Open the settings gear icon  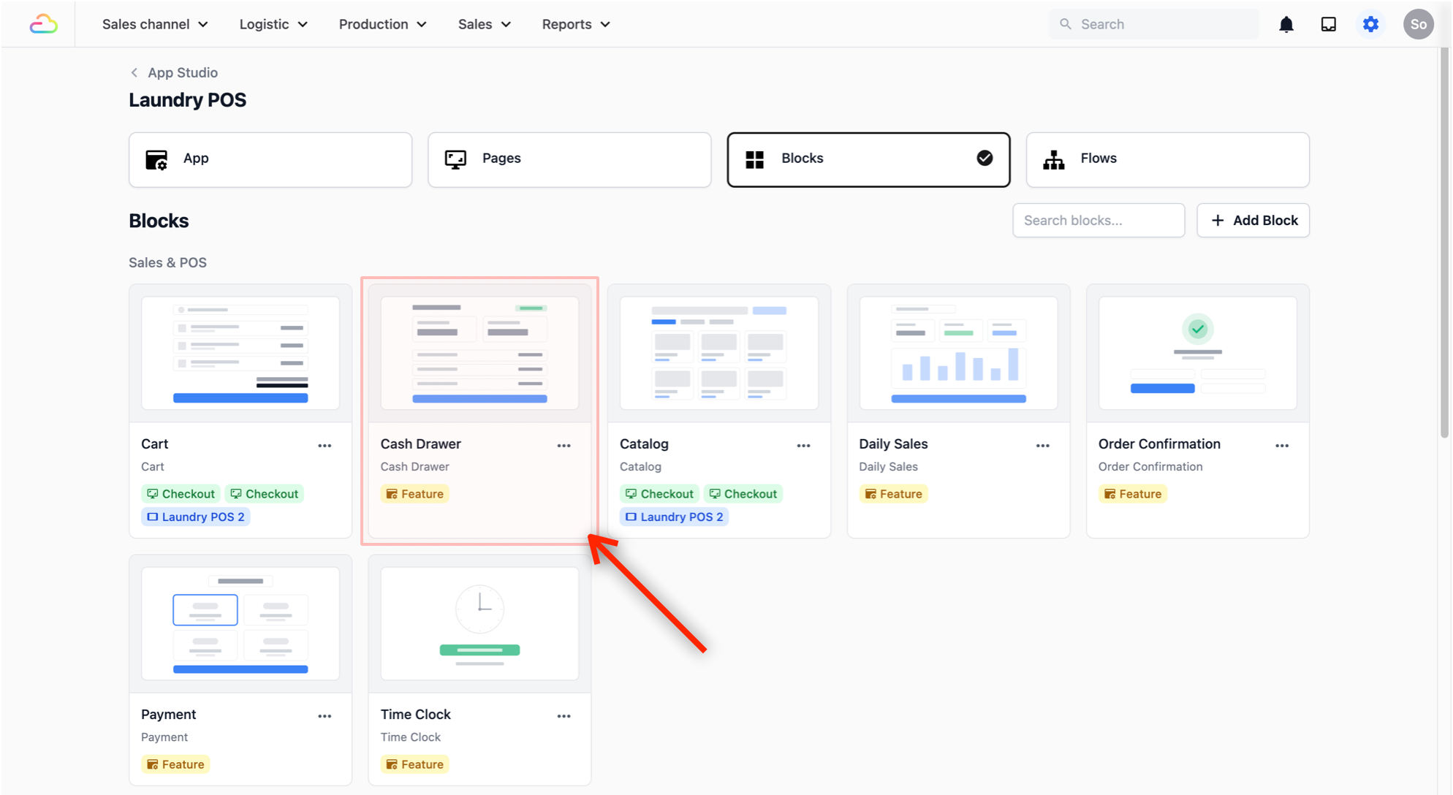1370,24
